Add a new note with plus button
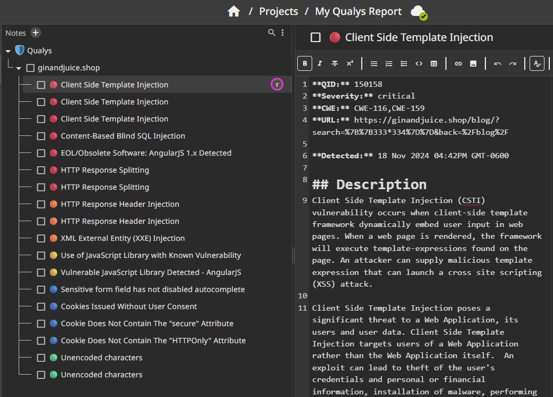553x397 pixels. (x=35, y=33)
